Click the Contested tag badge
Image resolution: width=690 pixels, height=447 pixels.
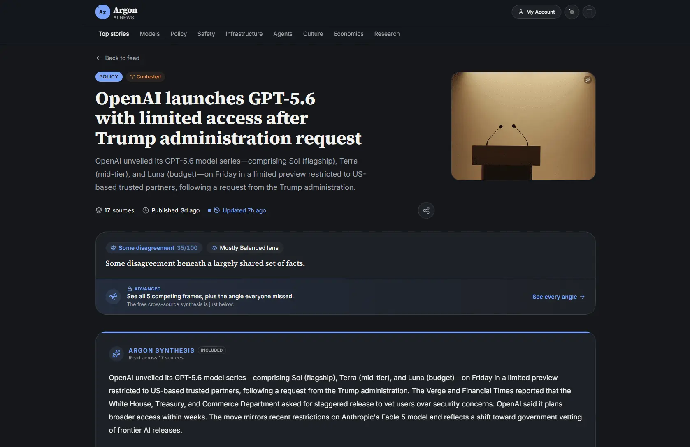(145, 77)
